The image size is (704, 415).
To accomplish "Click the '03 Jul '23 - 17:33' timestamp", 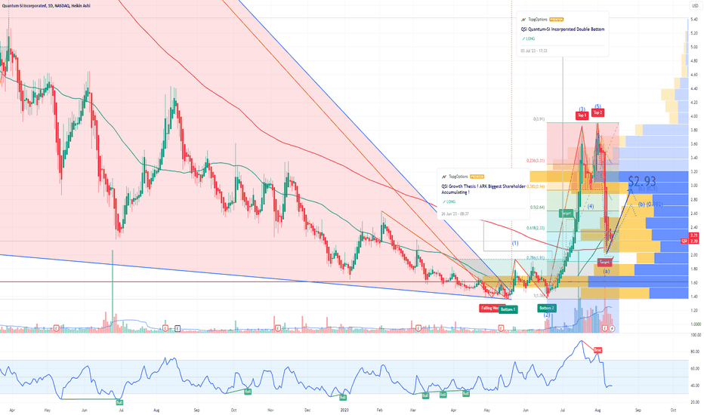I will tap(534, 51).
